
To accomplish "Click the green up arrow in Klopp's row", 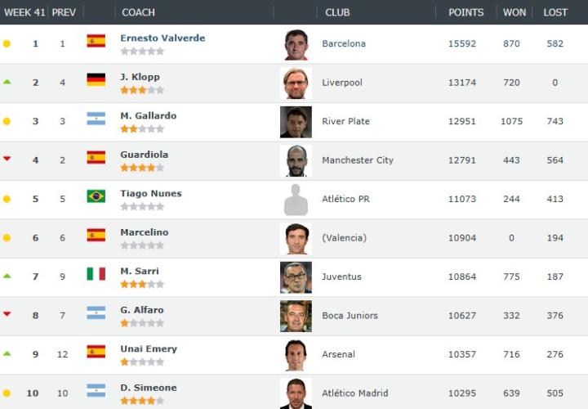I will pyautogui.click(x=7, y=82).
